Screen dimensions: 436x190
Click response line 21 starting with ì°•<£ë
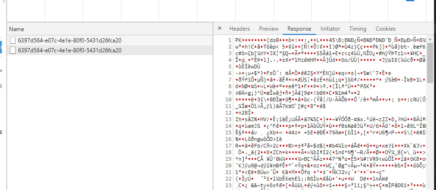tap(310, 172)
